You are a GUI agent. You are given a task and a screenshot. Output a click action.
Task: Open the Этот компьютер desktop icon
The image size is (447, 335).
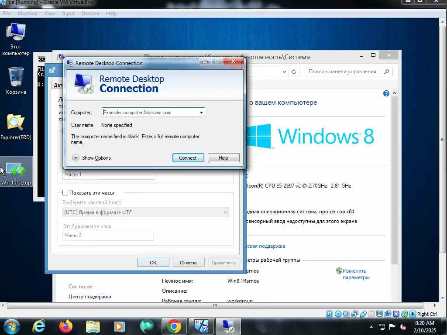(x=16, y=39)
